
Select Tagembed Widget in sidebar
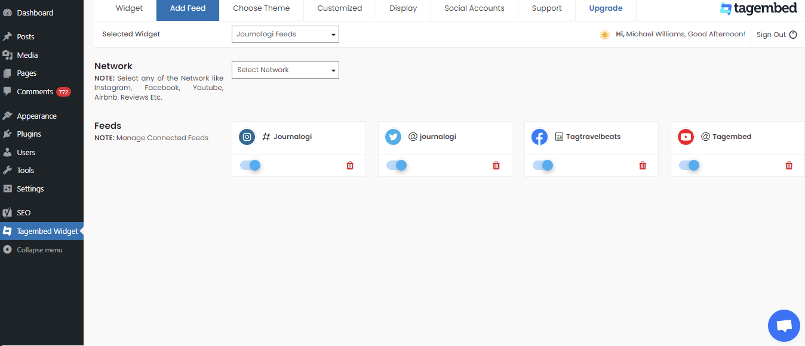[42, 231]
